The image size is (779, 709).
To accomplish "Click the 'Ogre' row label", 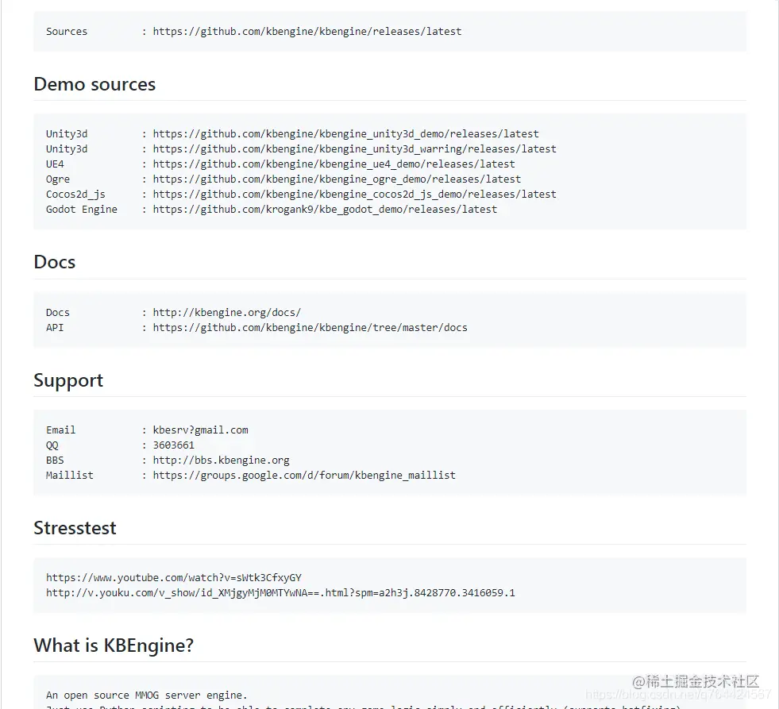I will [58, 179].
